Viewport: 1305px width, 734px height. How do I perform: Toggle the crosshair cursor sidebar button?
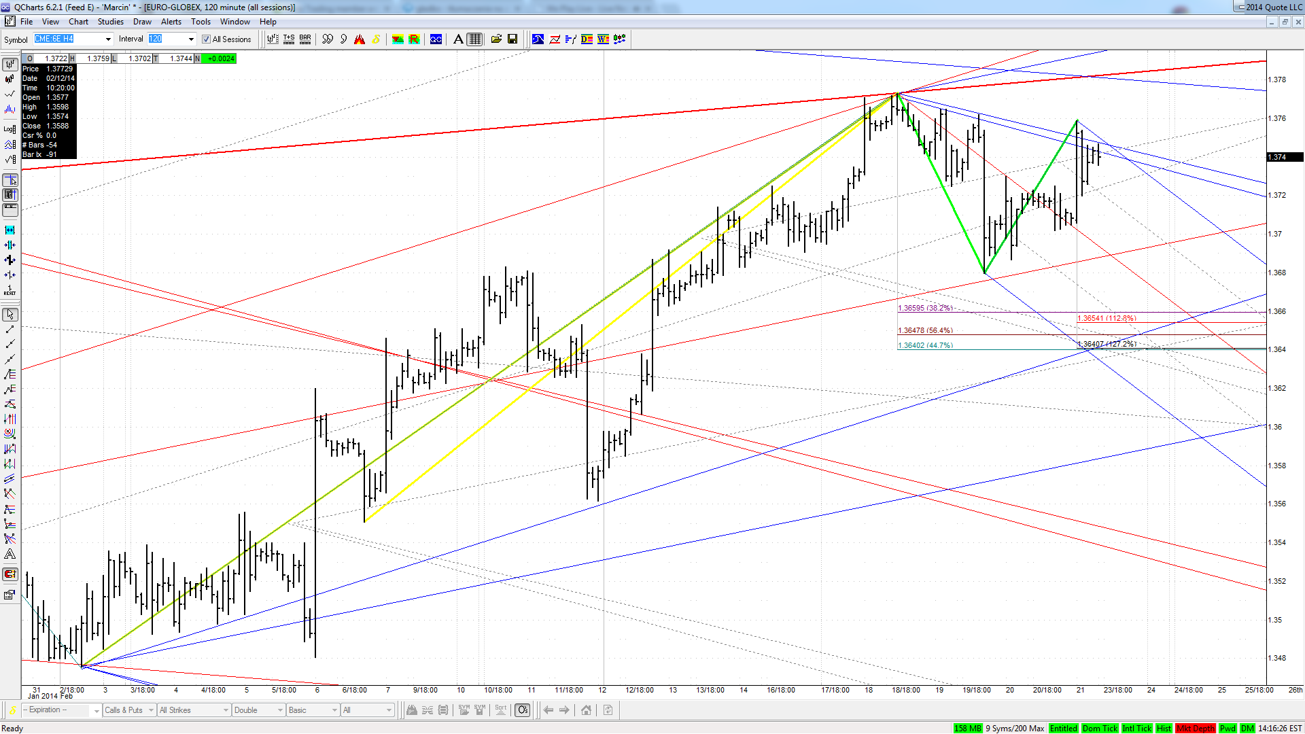tap(10, 180)
